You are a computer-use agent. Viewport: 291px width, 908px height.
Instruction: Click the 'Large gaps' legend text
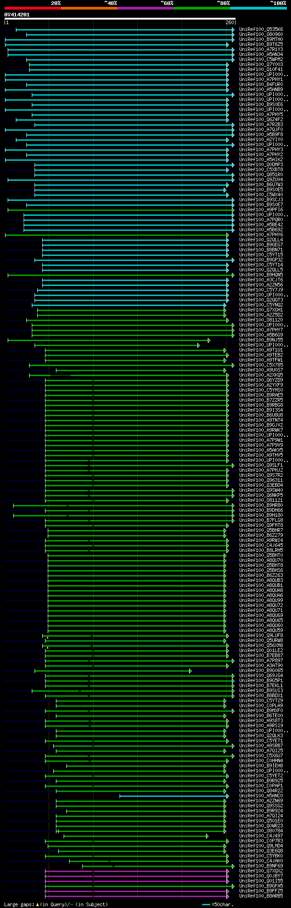[19, 904]
